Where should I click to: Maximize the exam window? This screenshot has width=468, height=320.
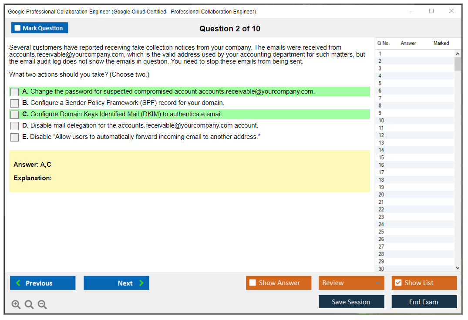(431, 11)
